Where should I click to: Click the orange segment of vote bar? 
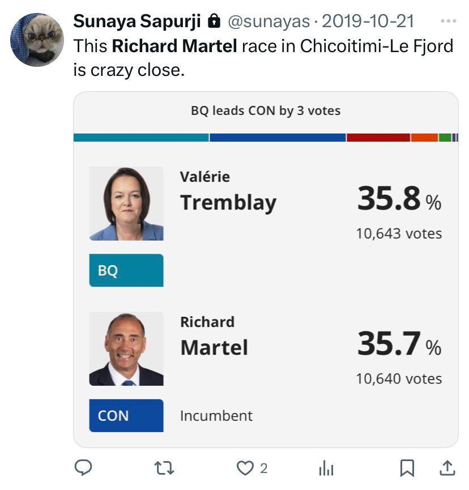pyautogui.click(x=424, y=138)
